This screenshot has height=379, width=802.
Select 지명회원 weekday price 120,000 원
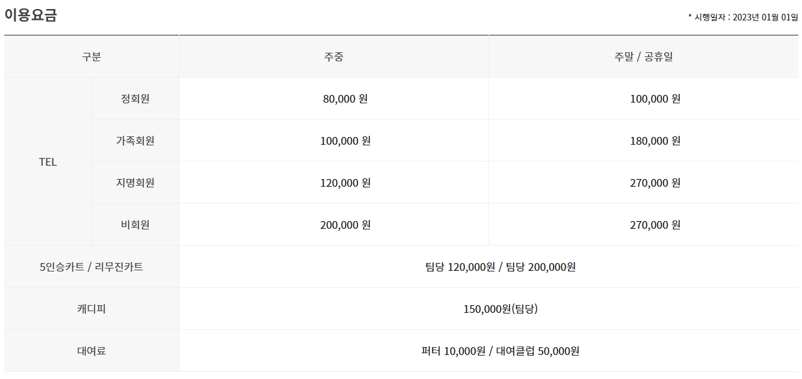[x=345, y=183]
